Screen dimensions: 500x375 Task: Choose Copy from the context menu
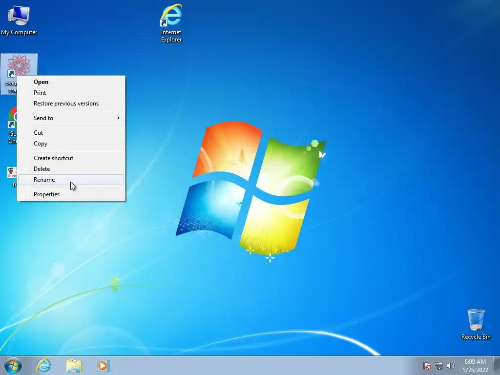[71, 144]
